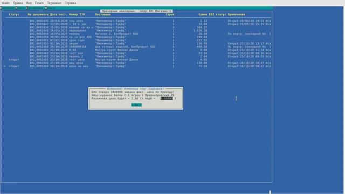Open the Поиск menu in the window menu bar

[x=39, y=3]
